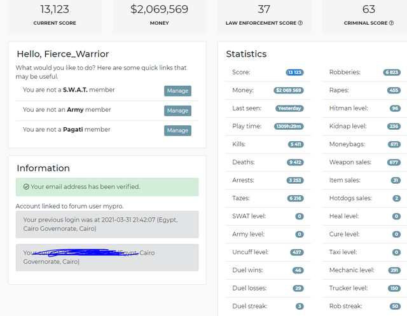Click the Hotdogs sales label

click(350, 198)
